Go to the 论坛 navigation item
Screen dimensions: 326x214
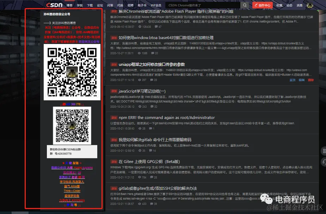(100, 5)
